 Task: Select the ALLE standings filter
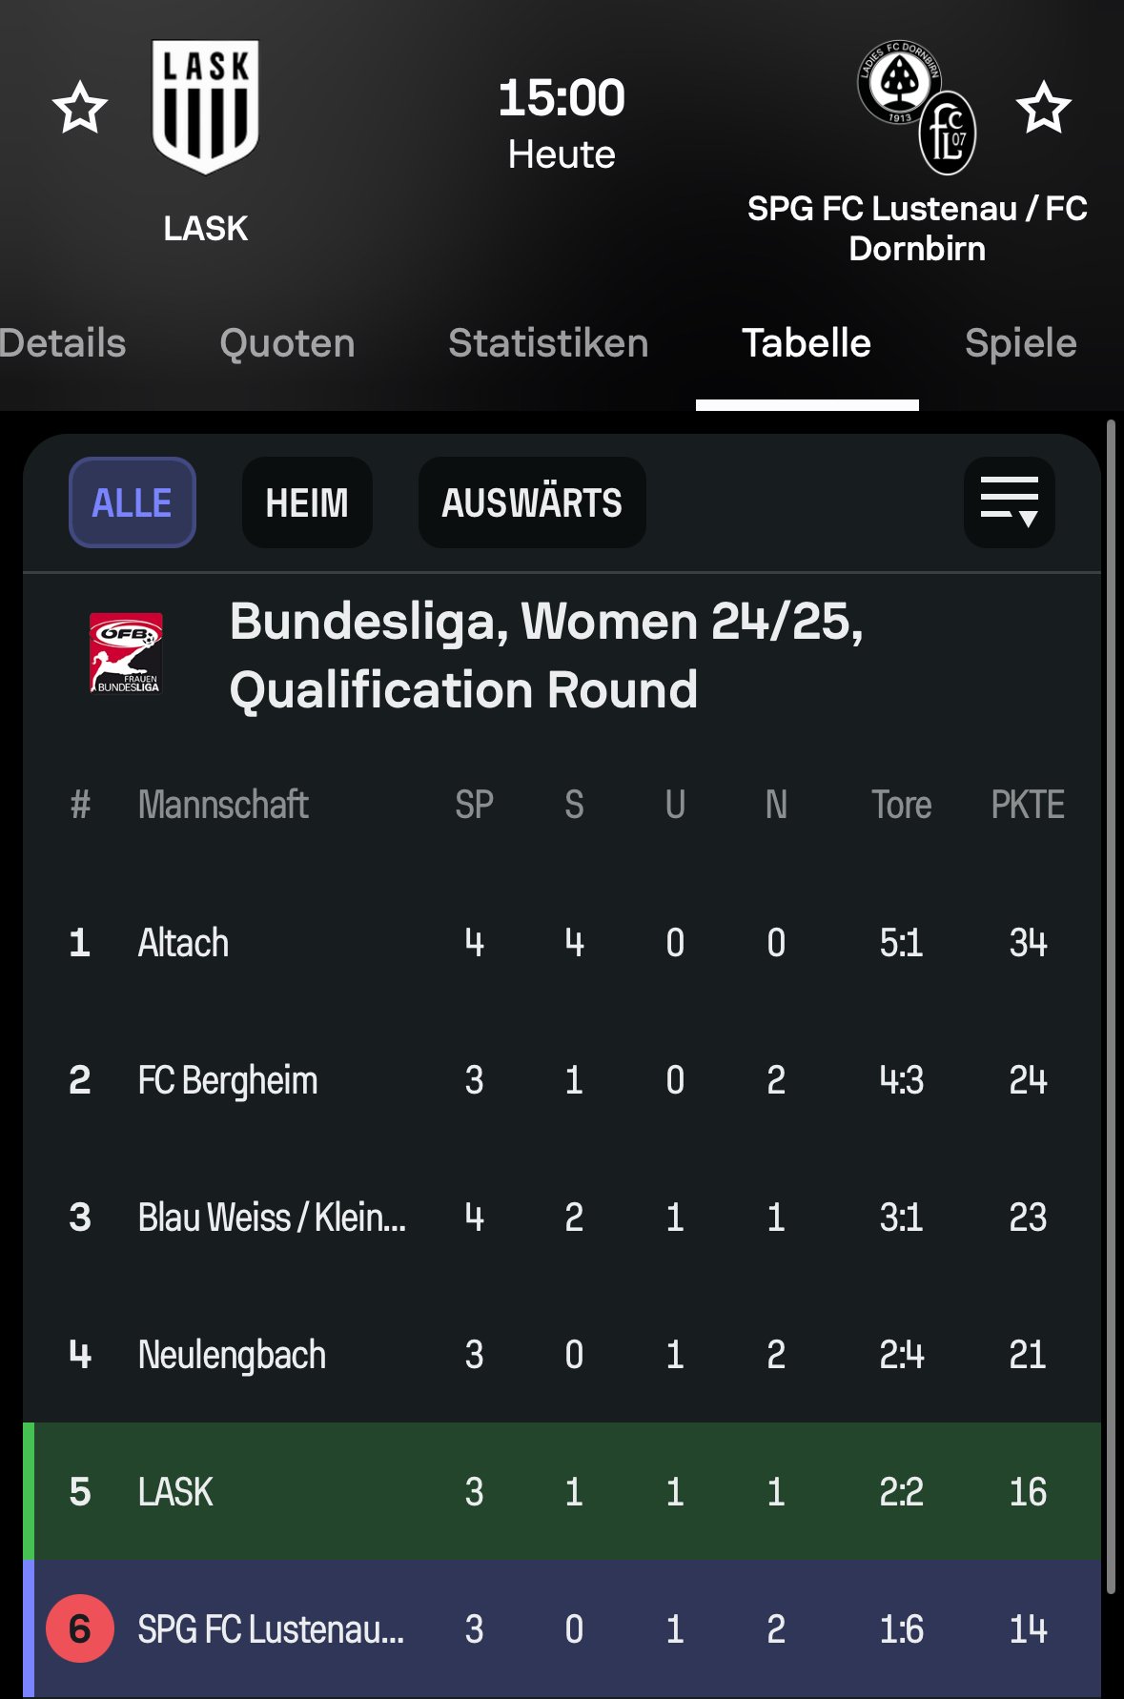point(133,502)
